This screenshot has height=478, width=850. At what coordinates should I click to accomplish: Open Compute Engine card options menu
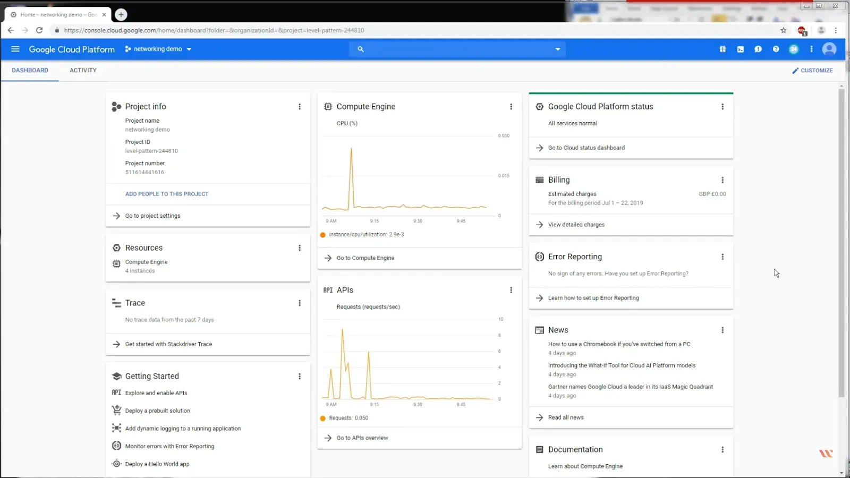[x=511, y=107]
